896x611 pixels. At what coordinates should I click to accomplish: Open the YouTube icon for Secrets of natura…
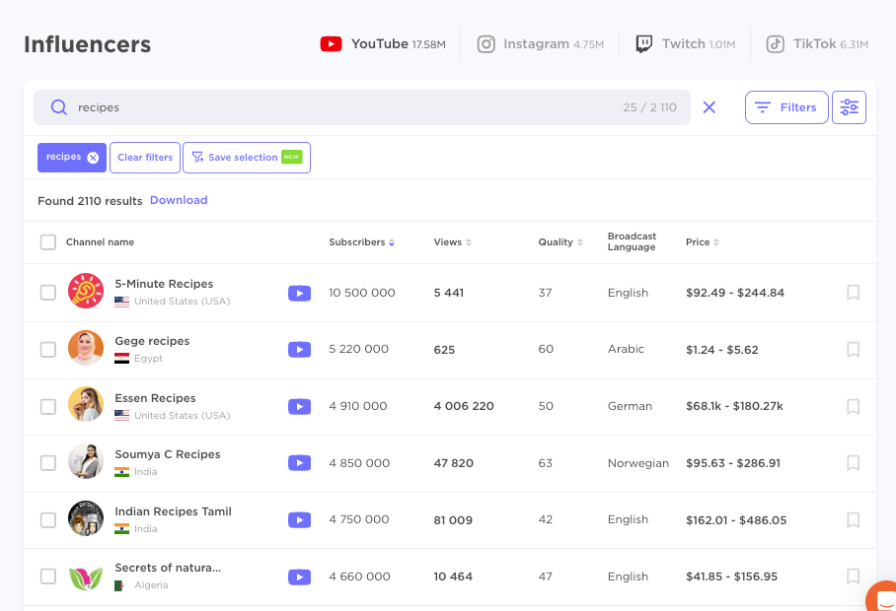pos(299,577)
